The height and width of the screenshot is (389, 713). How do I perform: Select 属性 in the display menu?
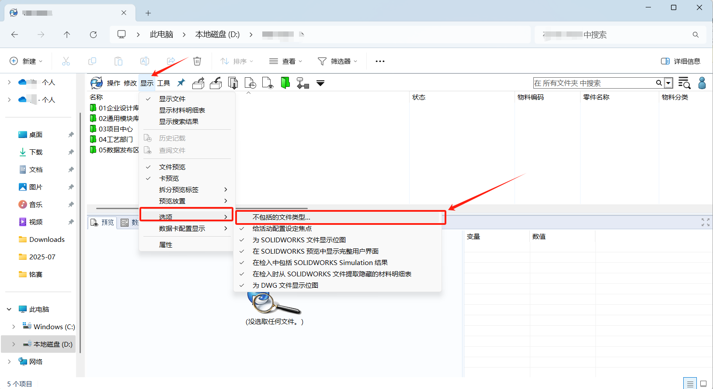click(187, 245)
